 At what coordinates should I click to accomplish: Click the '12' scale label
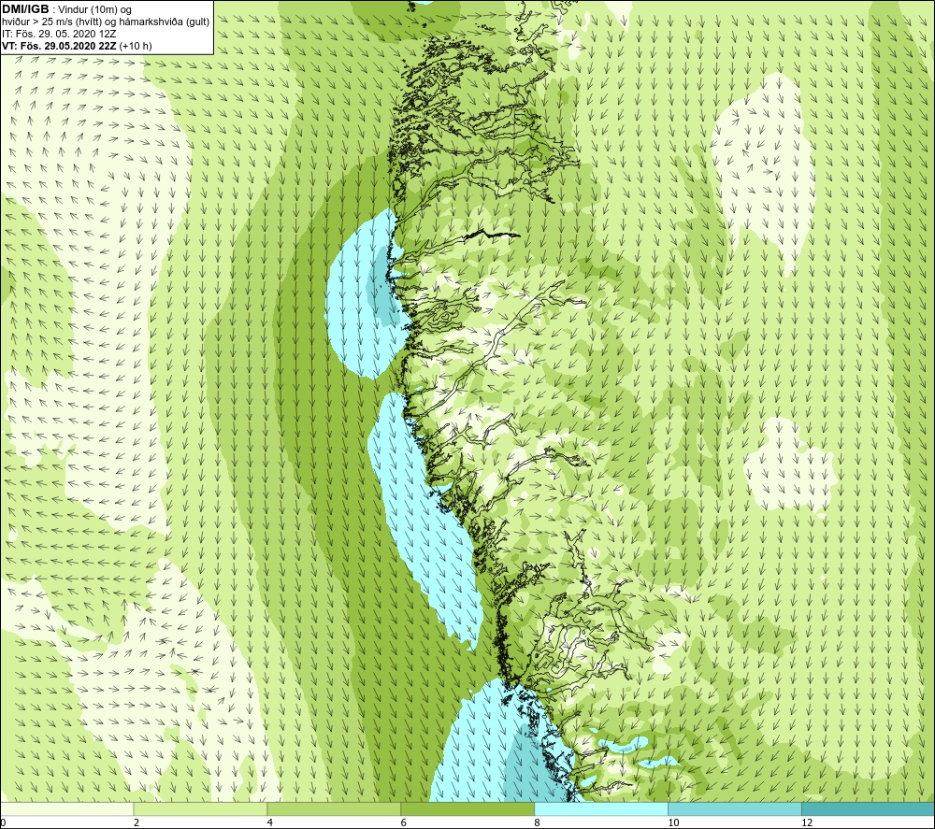(807, 822)
